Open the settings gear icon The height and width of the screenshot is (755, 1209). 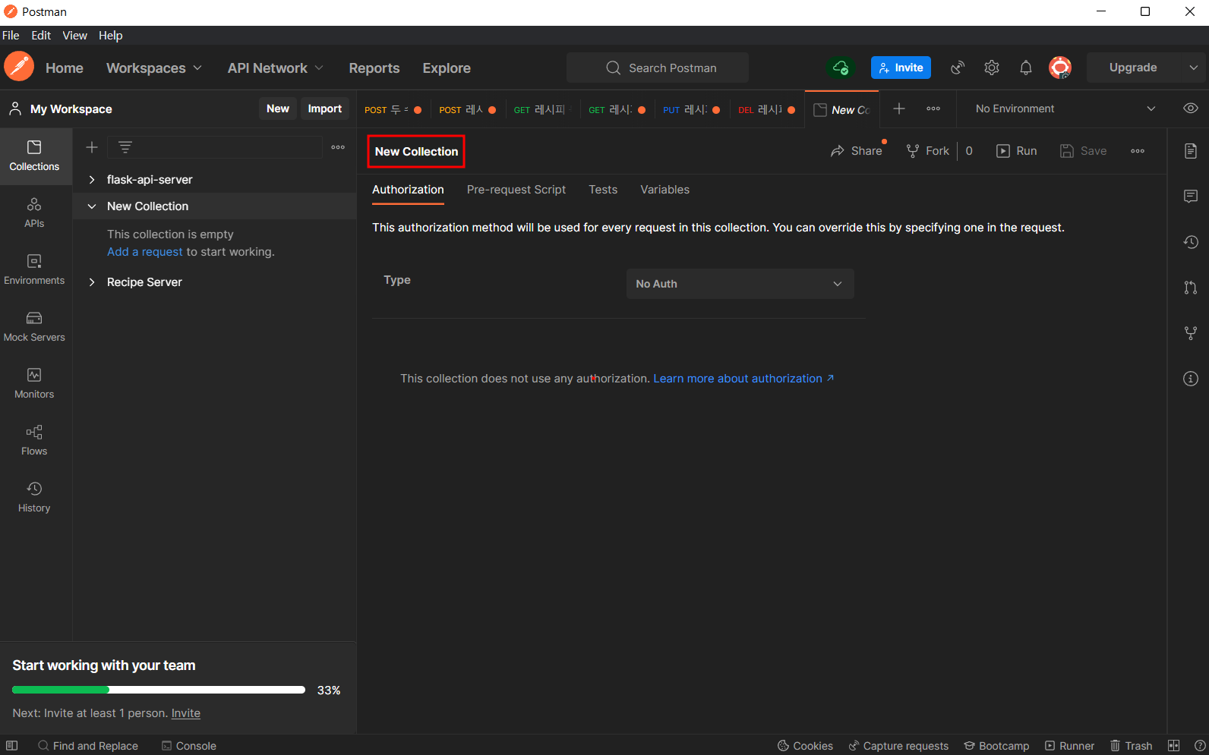[992, 68]
